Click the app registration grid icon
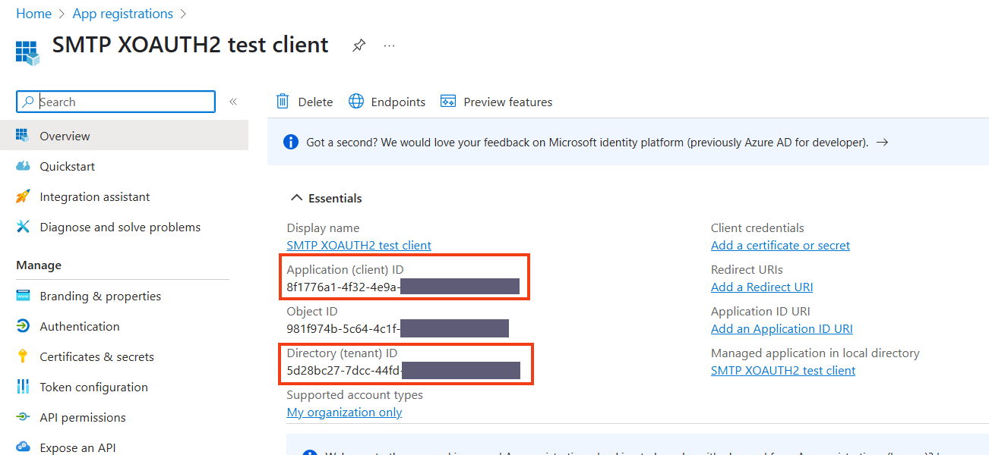989x455 pixels. 27,52
